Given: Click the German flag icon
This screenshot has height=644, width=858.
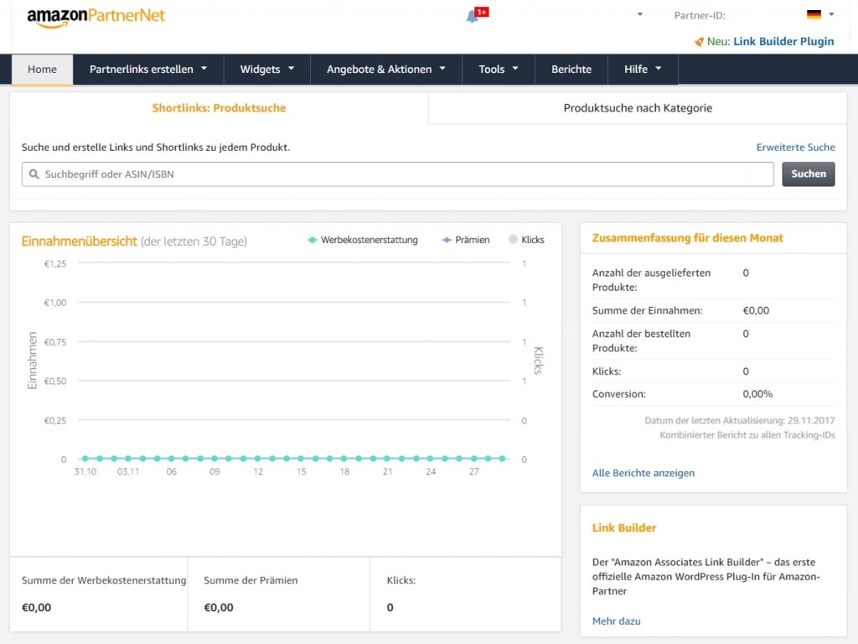Looking at the screenshot, I should 814,15.
